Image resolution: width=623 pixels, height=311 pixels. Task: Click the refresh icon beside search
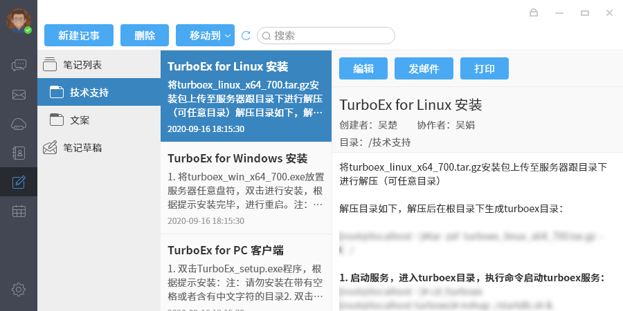(x=246, y=35)
